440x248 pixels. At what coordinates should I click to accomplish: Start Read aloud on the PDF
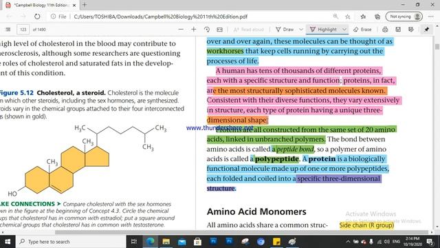click(x=249, y=30)
